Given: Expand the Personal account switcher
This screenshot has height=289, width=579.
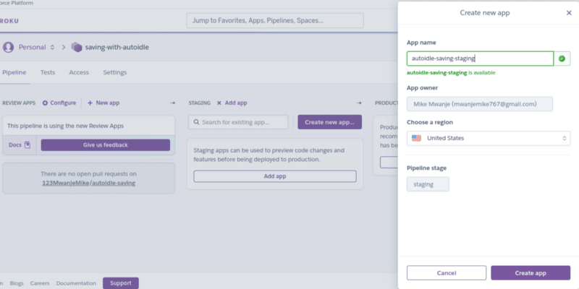Looking at the screenshot, I should pyautogui.click(x=51, y=48).
